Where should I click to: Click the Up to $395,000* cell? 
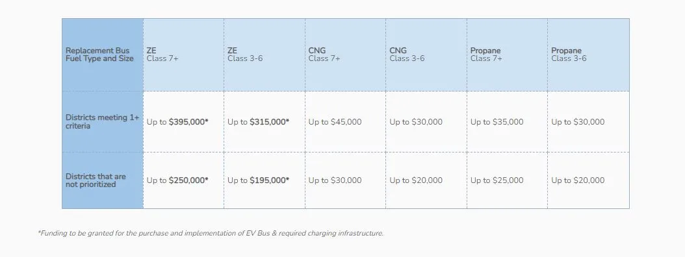pyautogui.click(x=177, y=122)
